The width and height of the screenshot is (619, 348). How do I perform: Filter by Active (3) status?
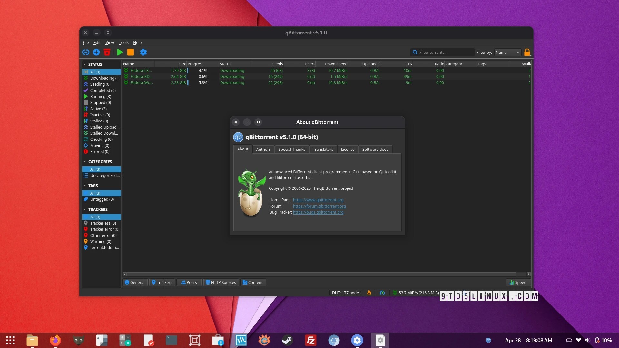[x=102, y=109]
